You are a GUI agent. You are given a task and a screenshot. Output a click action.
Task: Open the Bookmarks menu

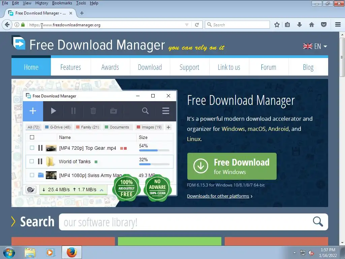click(x=62, y=3)
